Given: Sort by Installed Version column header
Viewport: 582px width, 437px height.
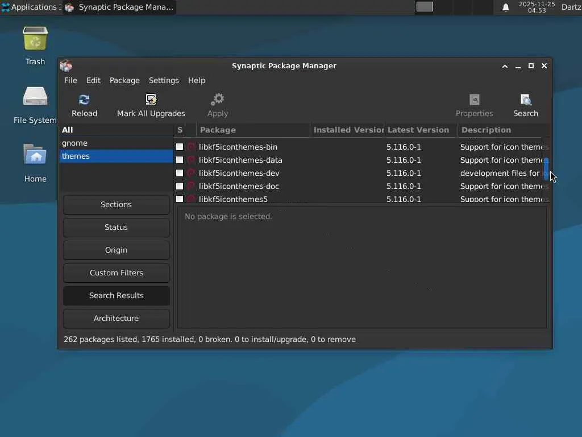Looking at the screenshot, I should pos(347,130).
